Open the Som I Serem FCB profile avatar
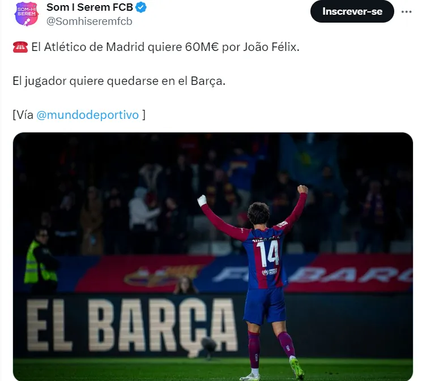 [x=26, y=14]
